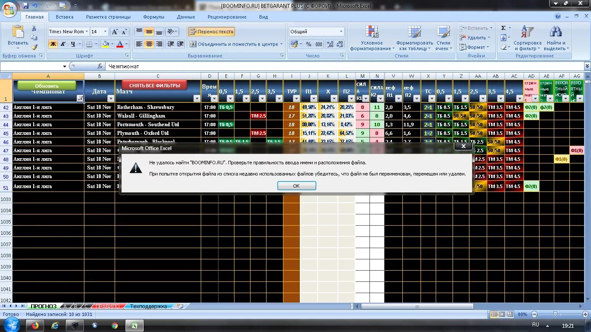Click the Fill down-arrow icon
This screenshot has height=332, width=591.
503,38
